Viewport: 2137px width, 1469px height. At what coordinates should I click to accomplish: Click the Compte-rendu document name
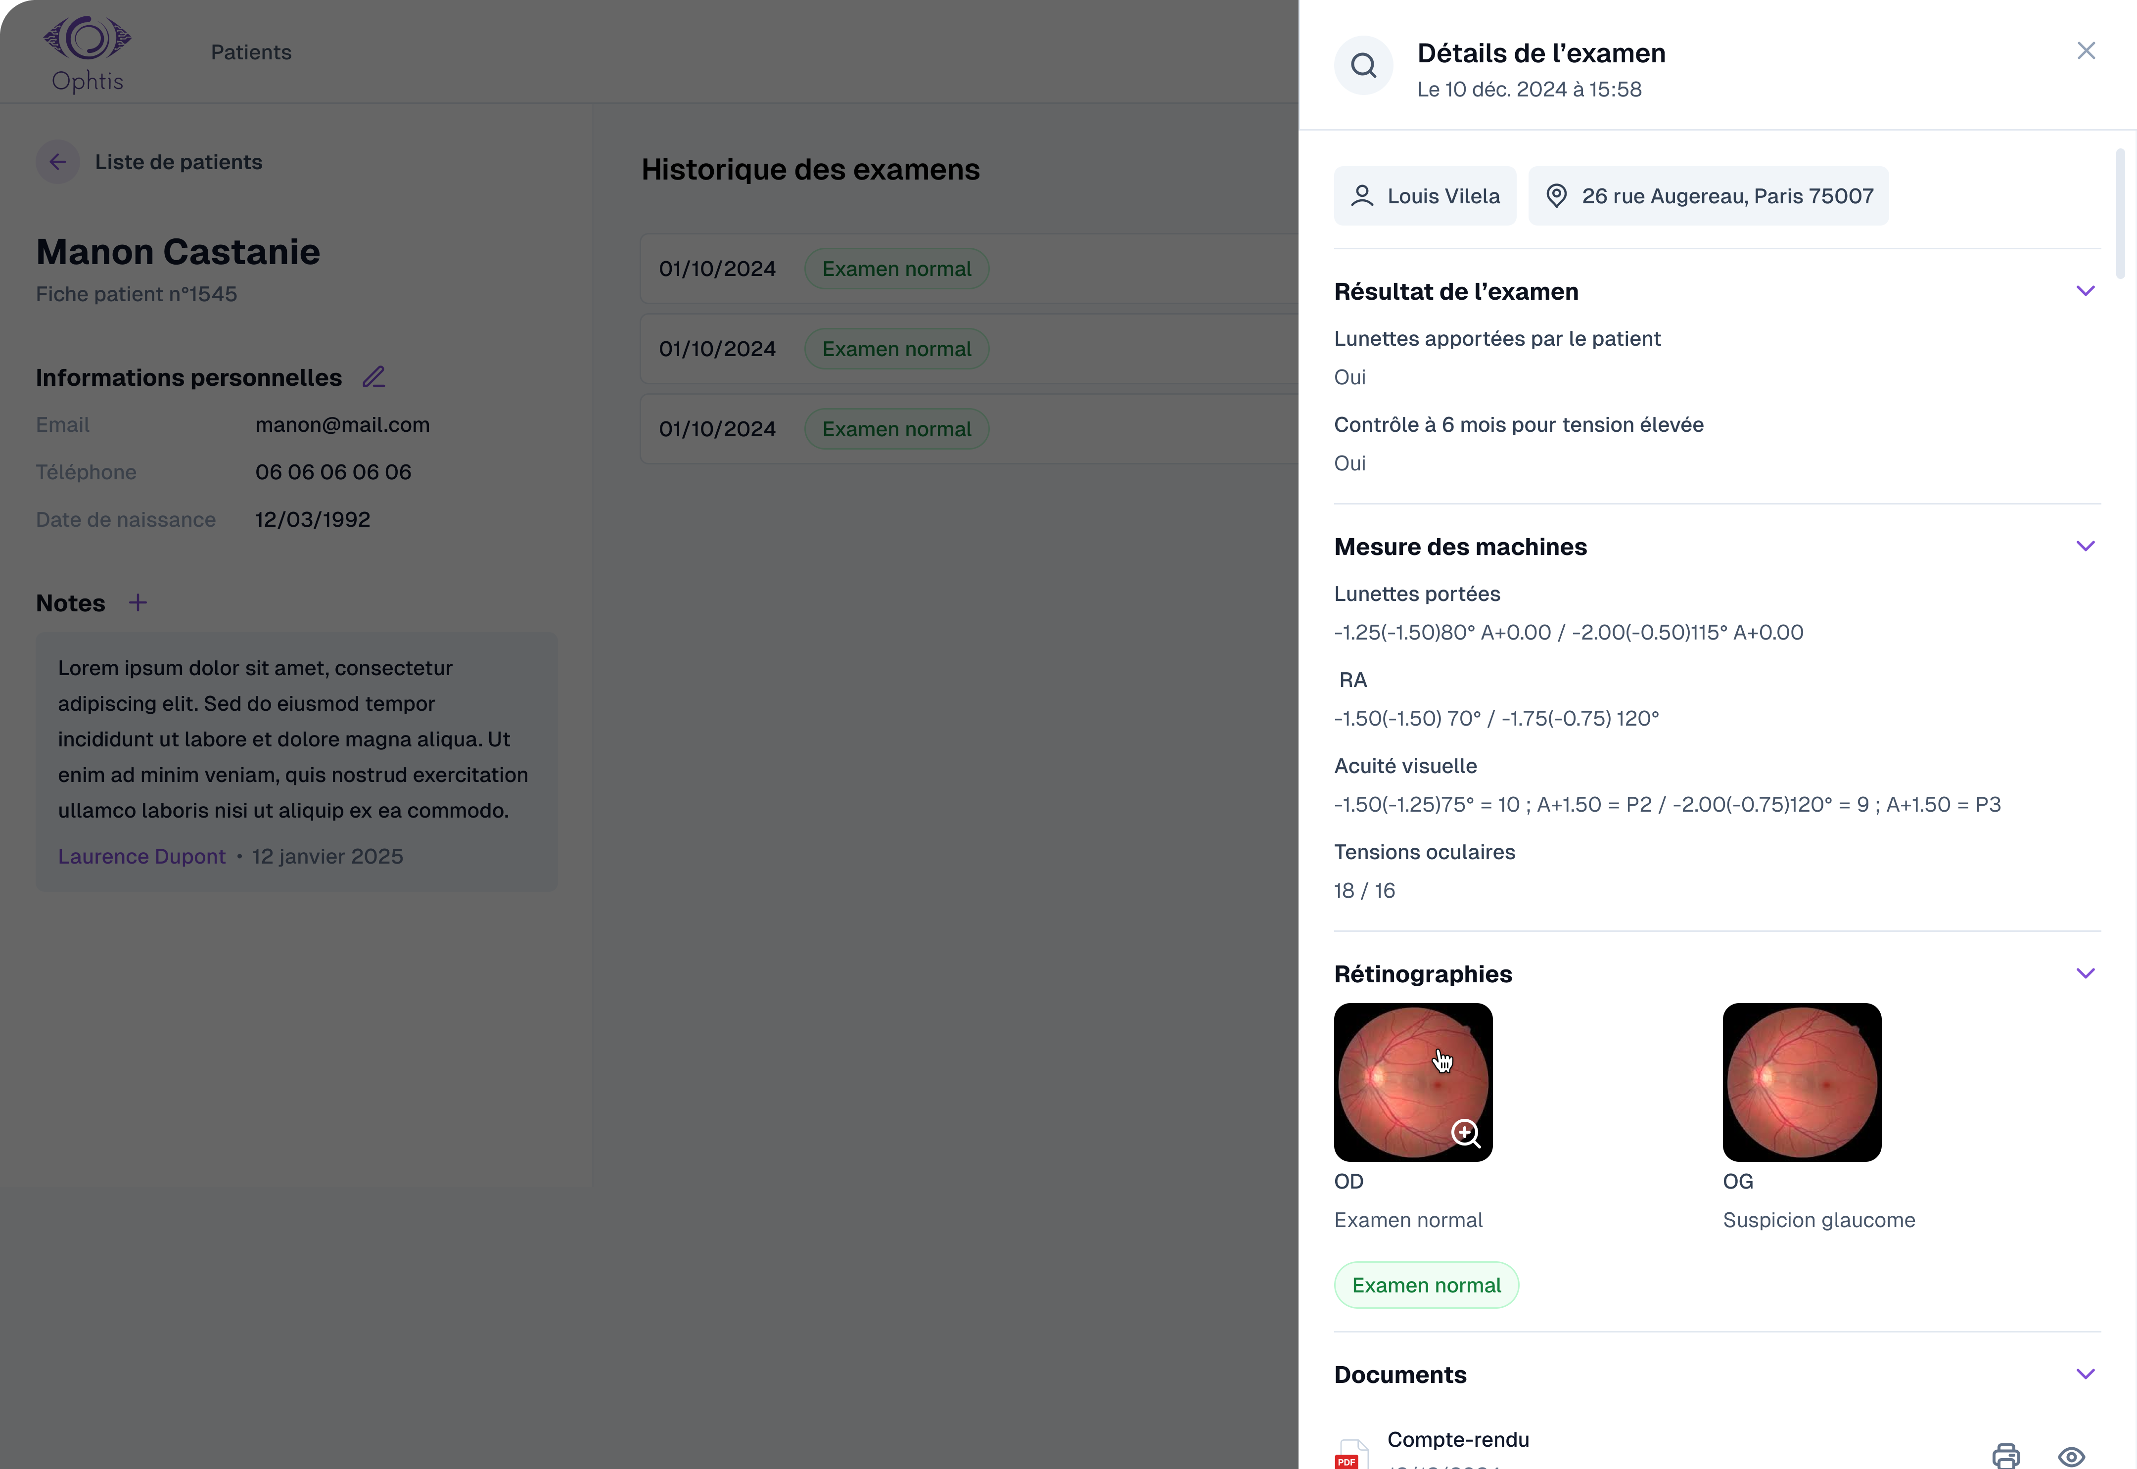tap(1458, 1439)
